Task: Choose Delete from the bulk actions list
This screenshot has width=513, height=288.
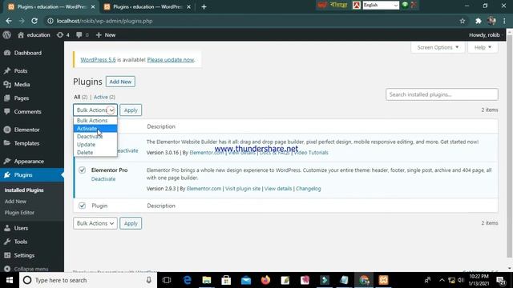Action: point(95,153)
